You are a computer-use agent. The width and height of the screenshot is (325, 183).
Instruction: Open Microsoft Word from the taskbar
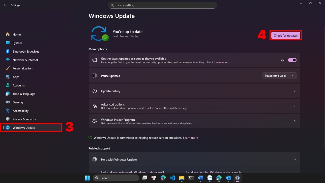(x=200, y=178)
